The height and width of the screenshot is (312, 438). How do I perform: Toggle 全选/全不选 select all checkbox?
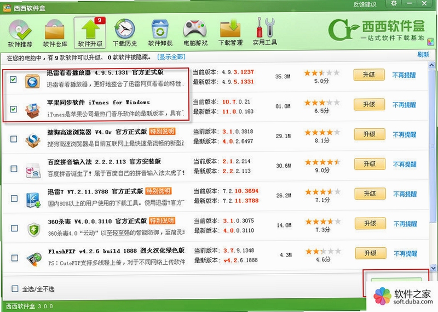coord(15,289)
